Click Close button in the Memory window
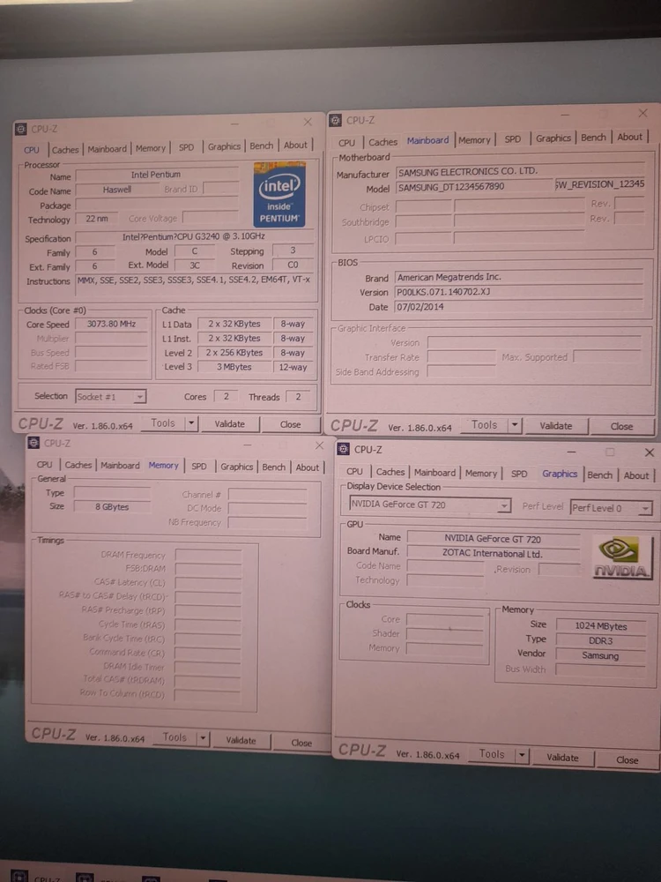The height and width of the screenshot is (882, 661). [x=301, y=743]
